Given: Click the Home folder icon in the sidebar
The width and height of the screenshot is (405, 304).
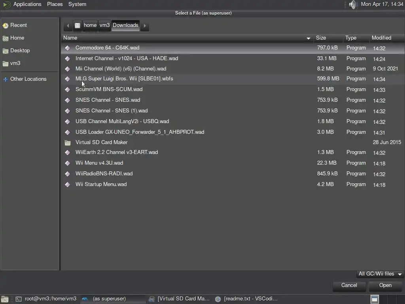Looking at the screenshot, I should point(6,38).
